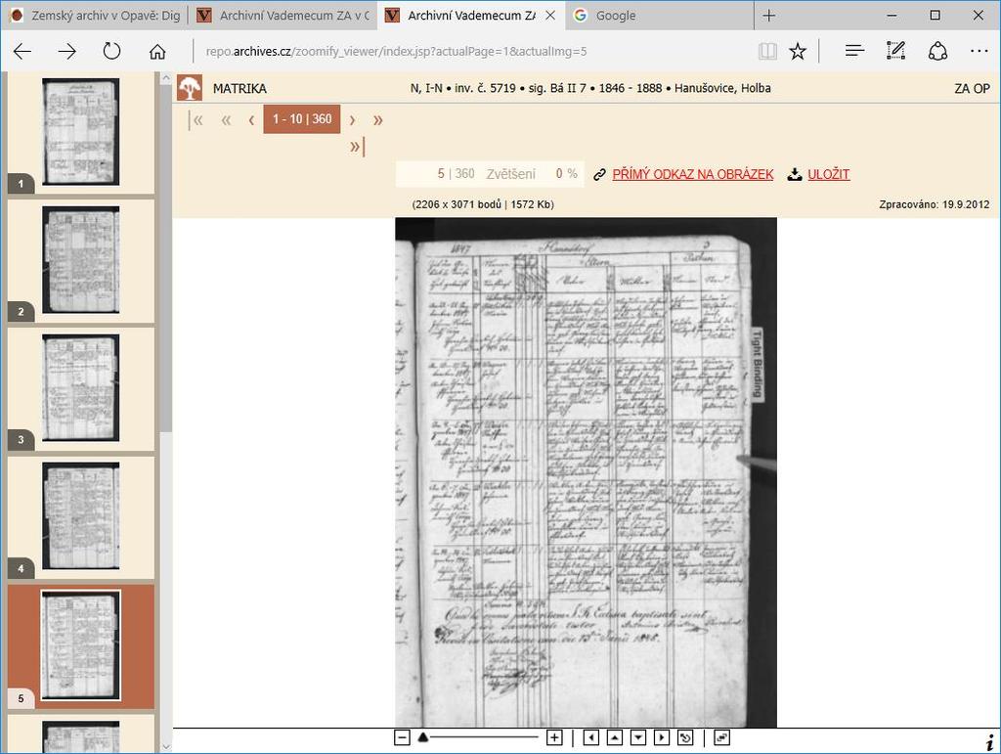The width and height of the screenshot is (1001, 754).
Task: Switch to Zemský archiv v Opavě tab
Action: click(96, 16)
